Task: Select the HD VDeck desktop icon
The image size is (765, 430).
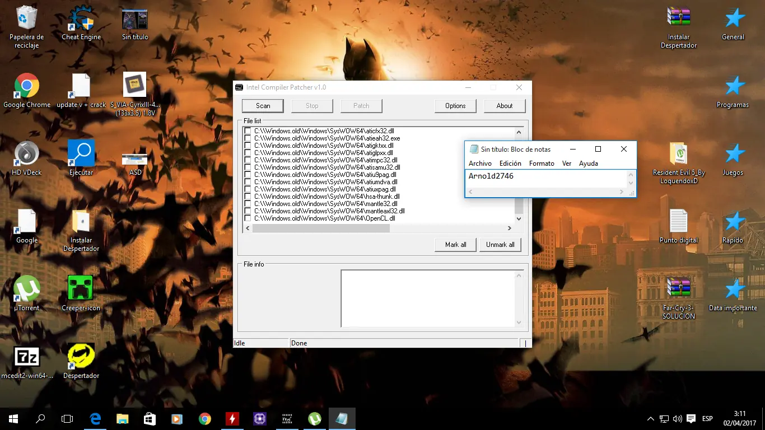Action: coord(27,158)
